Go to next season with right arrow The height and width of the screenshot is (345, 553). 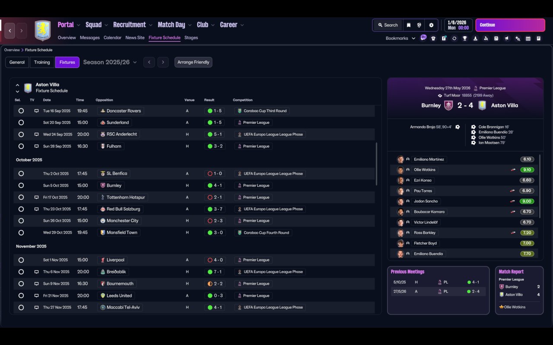click(163, 62)
